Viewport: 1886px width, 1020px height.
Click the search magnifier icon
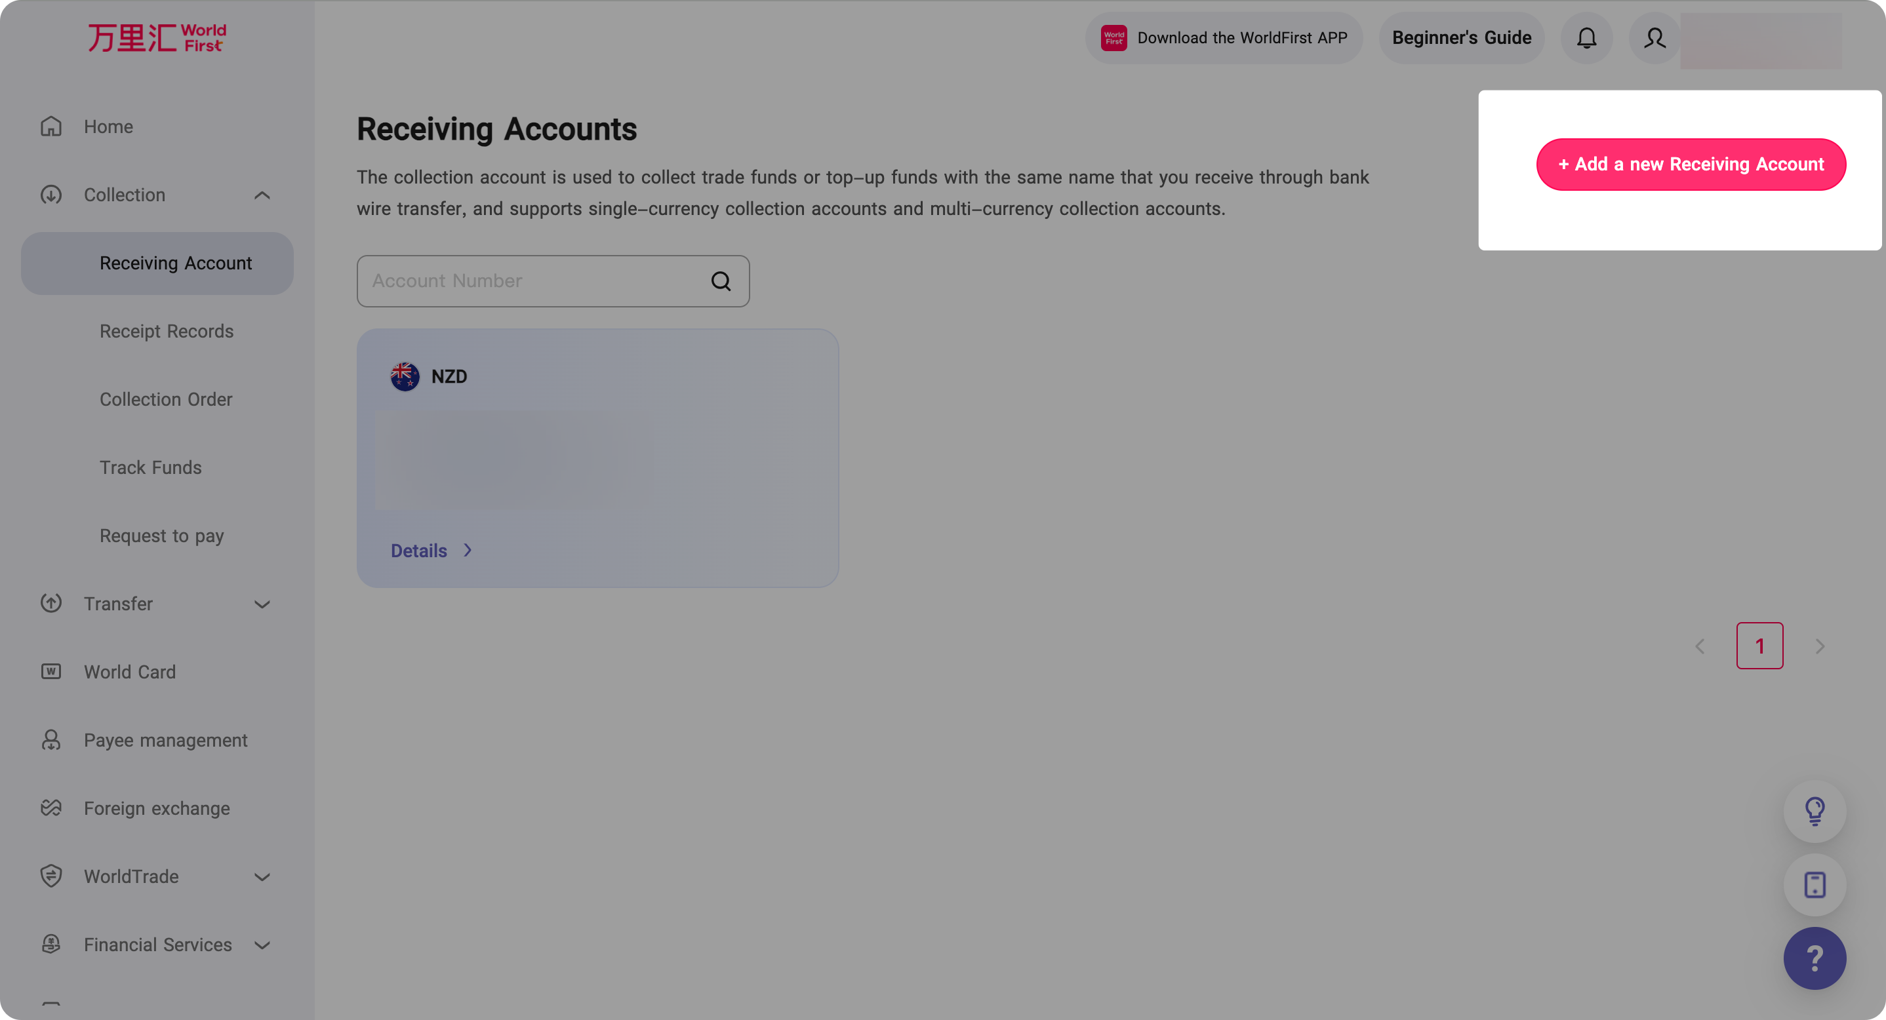[721, 281]
